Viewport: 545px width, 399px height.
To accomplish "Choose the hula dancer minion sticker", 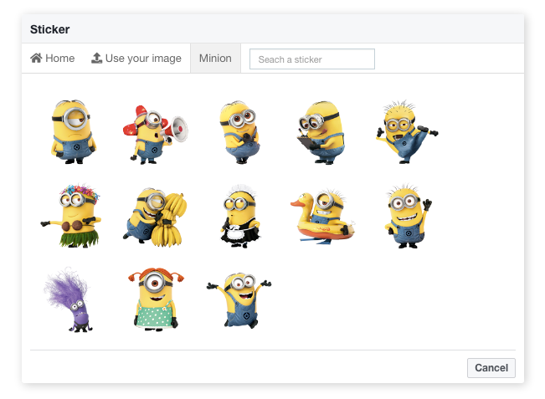I will coord(72,215).
